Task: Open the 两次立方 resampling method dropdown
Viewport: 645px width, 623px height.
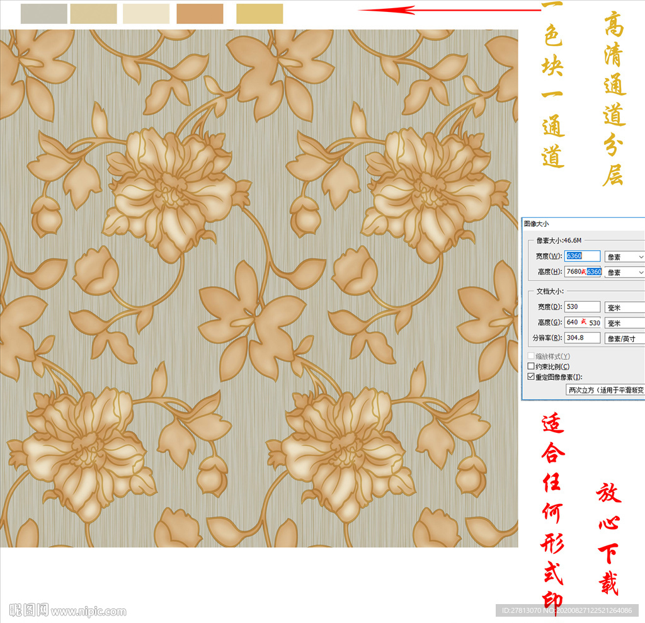Action: point(605,390)
